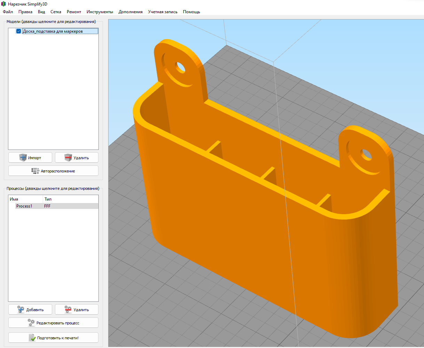
Task: Uncheck the Доска_подставка для маркеров model checkbox
Action: [x=19, y=31]
